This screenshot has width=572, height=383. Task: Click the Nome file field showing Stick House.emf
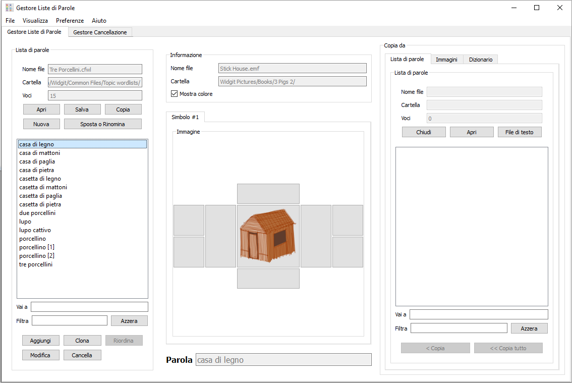pyautogui.click(x=293, y=68)
